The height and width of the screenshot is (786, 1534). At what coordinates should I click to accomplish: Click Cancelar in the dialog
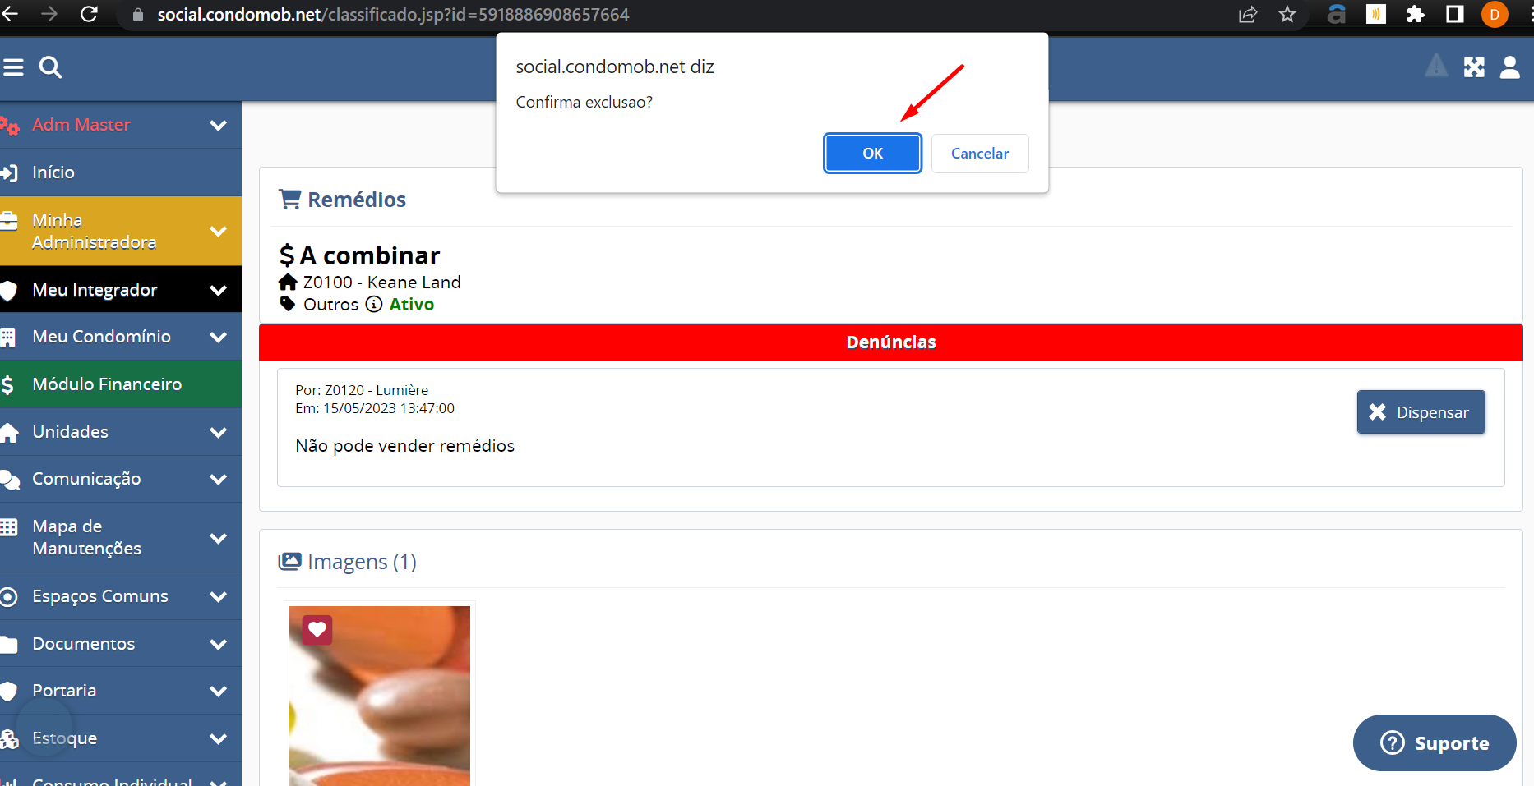coord(980,154)
